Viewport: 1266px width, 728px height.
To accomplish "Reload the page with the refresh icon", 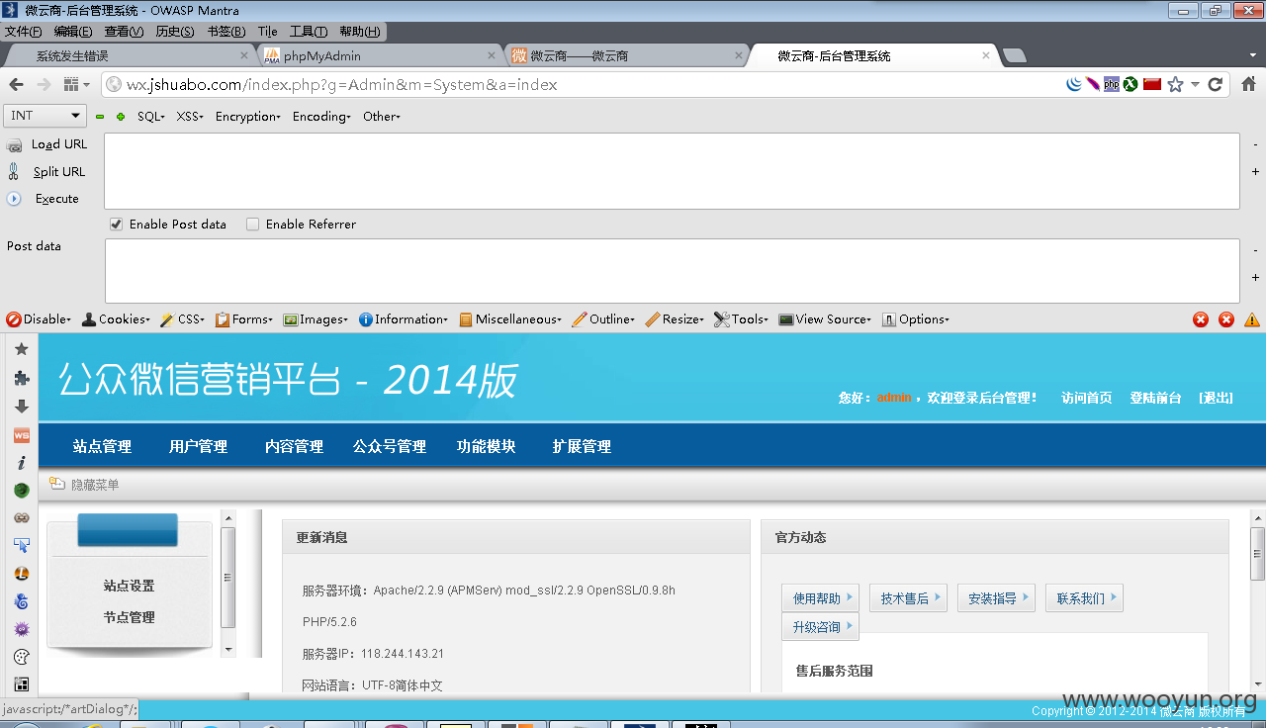I will pos(1216,85).
